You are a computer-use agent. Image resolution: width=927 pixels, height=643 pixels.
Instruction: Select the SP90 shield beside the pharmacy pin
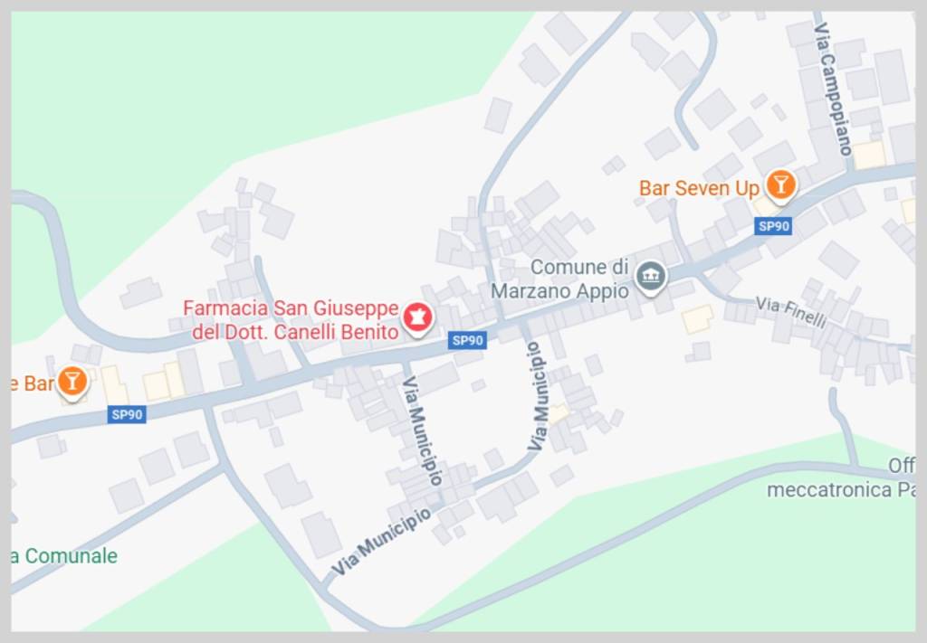point(467,340)
